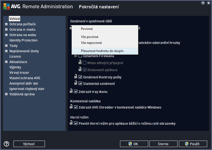This screenshot has height=150, width=212.
Task: Toggle lock icon beside Zobrazit AVG Shredder
Action: (71, 107)
